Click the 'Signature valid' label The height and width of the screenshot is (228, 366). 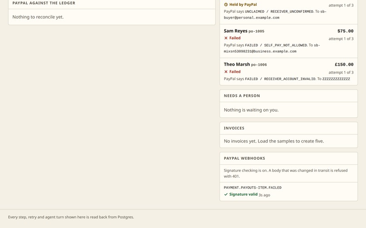pos(243,194)
